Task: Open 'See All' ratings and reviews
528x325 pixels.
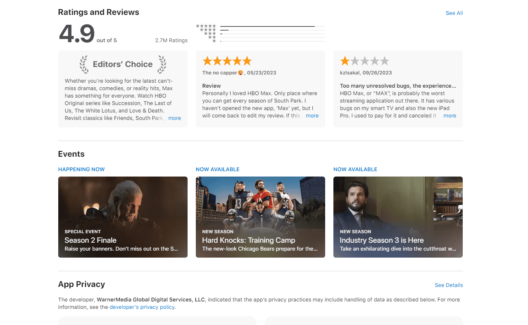Action: 454,13
